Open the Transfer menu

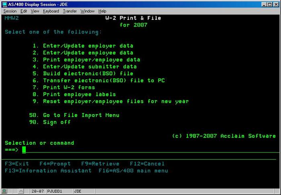(x=70, y=11)
